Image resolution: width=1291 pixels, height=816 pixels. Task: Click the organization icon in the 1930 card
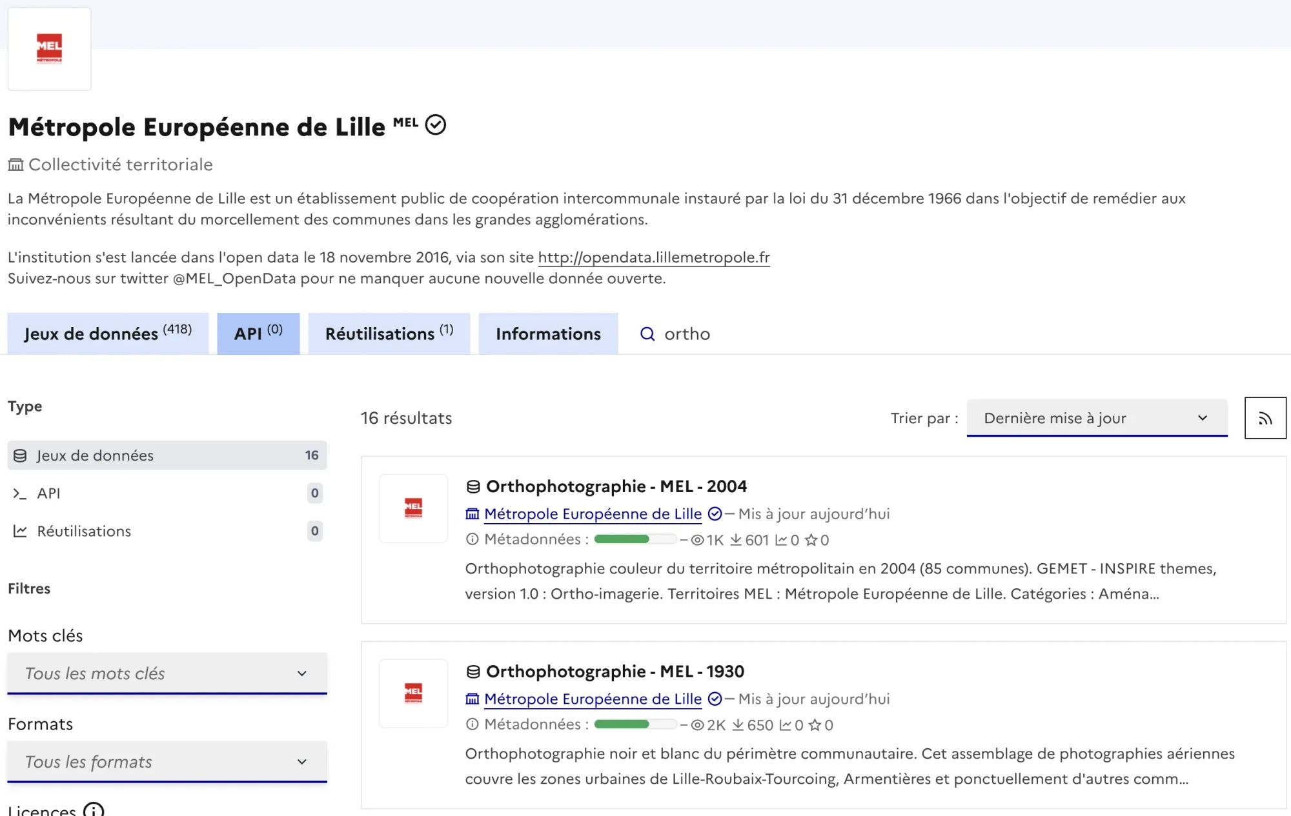(473, 699)
